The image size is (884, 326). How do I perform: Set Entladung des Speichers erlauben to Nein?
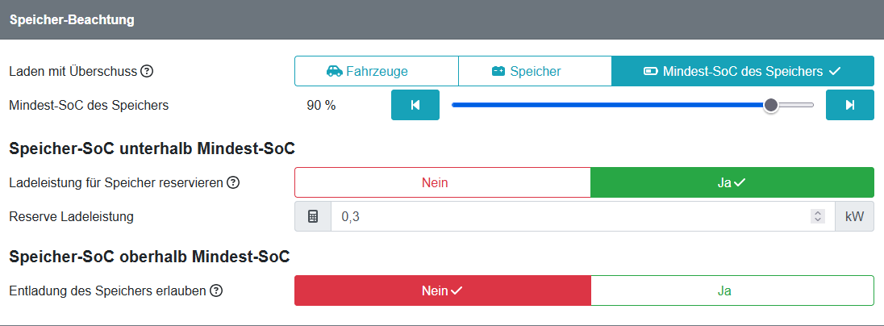443,291
